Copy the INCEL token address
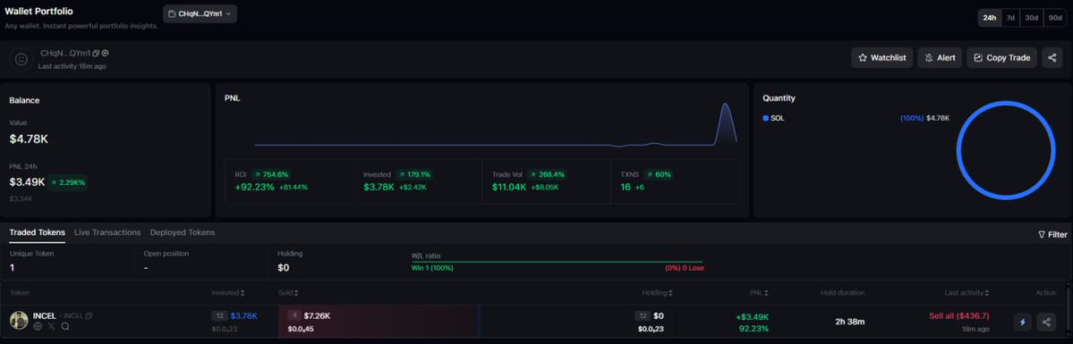Viewport: 1073px width, 344px height. 89,316
